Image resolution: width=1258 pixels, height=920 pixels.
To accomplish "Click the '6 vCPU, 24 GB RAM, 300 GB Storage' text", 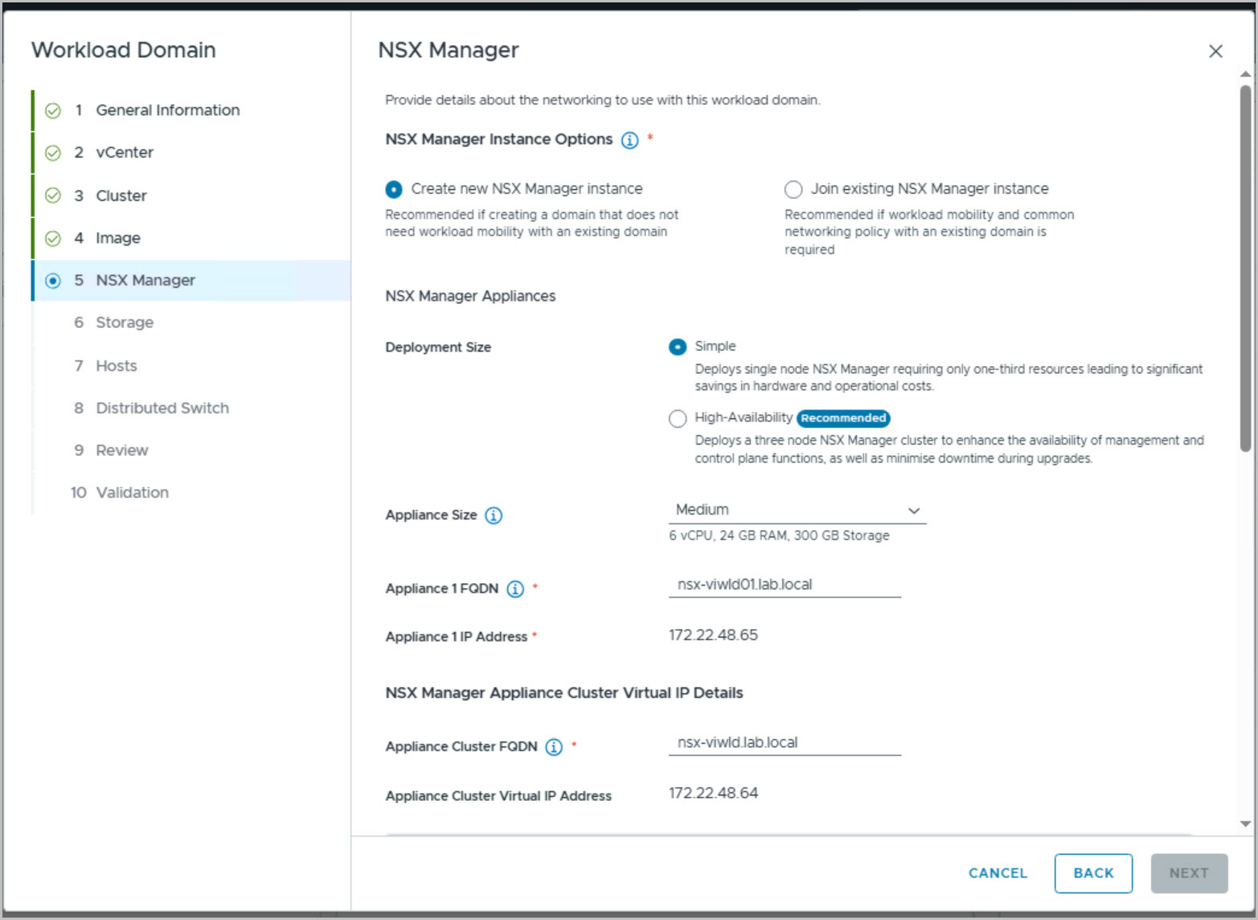I will [779, 536].
